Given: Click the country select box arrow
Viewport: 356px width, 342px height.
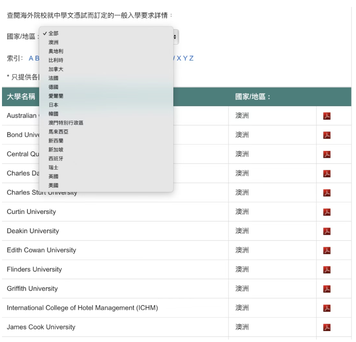Looking at the screenshot, I should (x=176, y=37).
